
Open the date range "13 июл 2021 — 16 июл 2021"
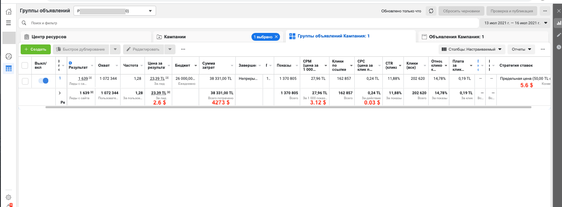tap(516, 23)
